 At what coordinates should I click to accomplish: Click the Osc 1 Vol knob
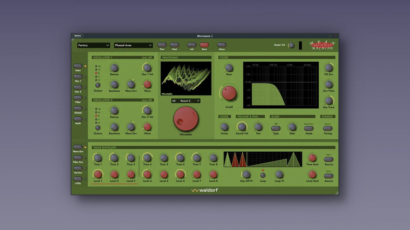click(147, 67)
